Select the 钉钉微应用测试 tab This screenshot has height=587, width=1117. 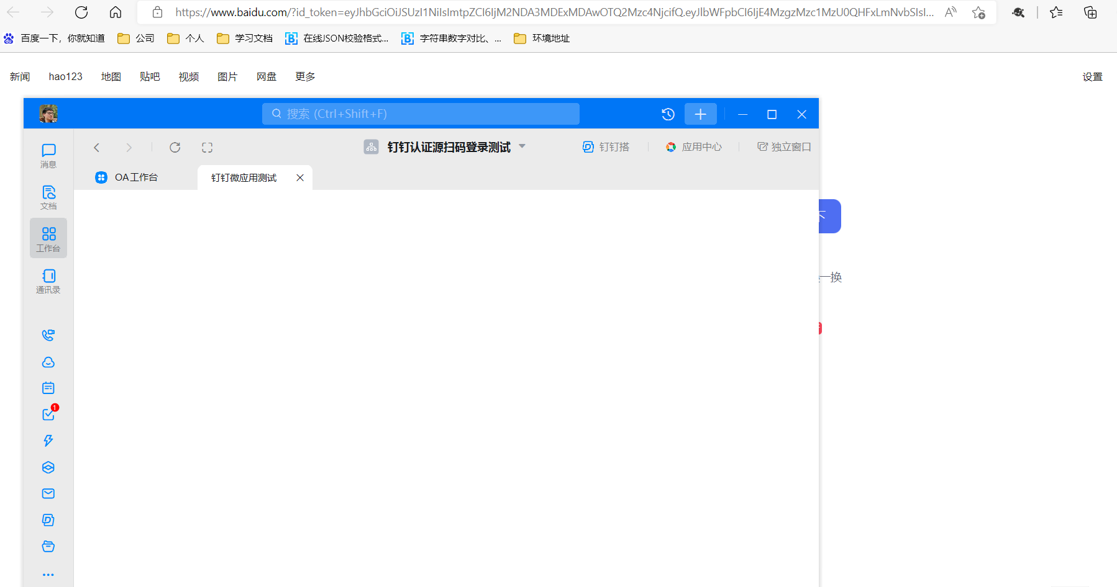244,178
